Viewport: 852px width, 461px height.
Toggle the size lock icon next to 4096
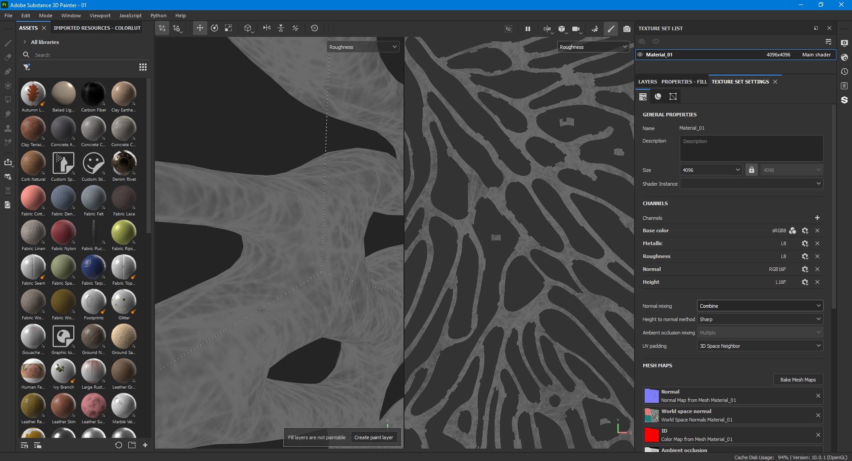tap(752, 170)
